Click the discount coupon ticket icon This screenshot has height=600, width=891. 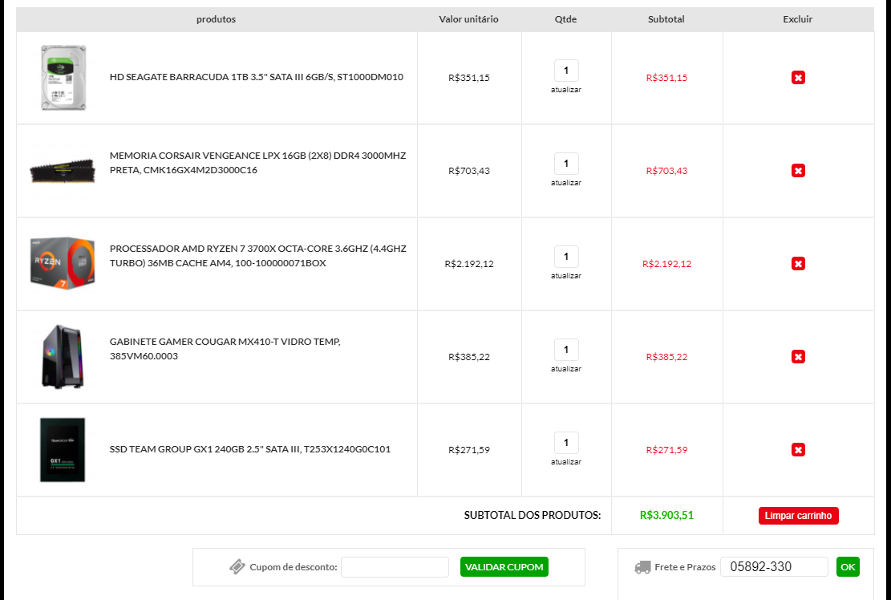click(237, 566)
